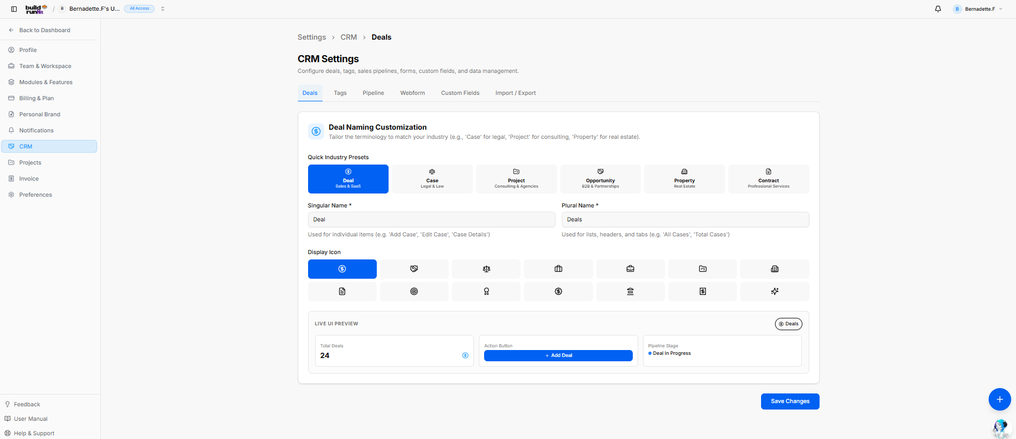Image resolution: width=1016 pixels, height=439 pixels.
Task: Click the Add Deal preview button
Action: coord(558,356)
